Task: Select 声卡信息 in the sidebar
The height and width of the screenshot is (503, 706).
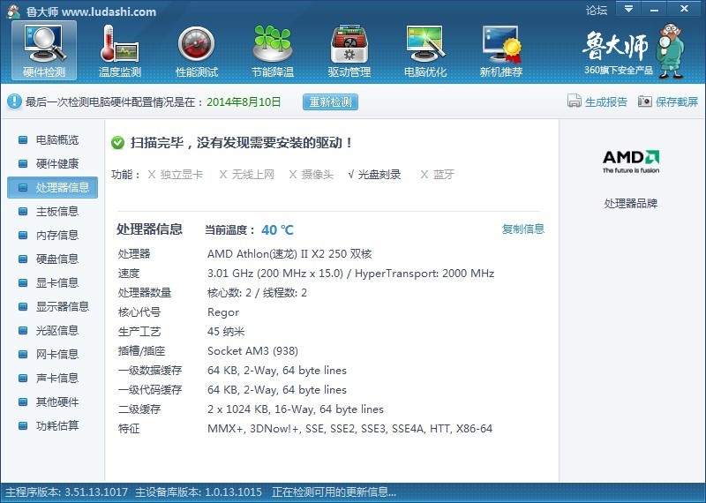Action: (x=52, y=378)
